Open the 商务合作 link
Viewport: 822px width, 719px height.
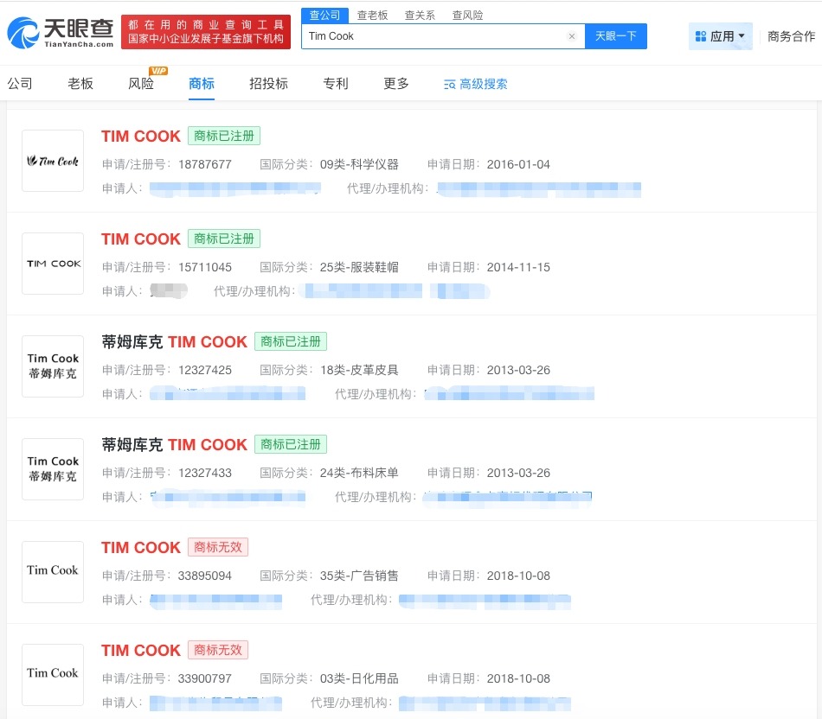pyautogui.click(x=791, y=36)
